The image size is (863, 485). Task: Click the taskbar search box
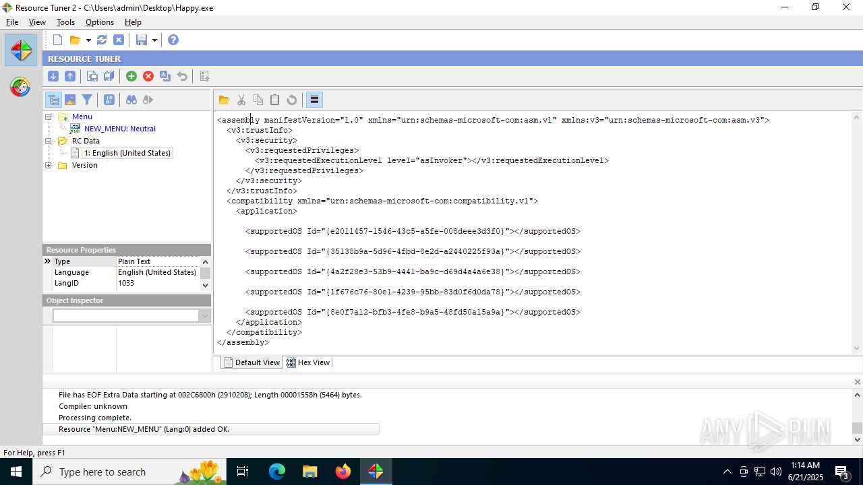(x=129, y=472)
